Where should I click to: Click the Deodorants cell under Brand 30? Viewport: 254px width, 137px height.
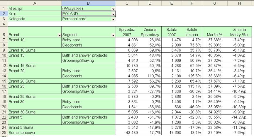tap(88, 107)
